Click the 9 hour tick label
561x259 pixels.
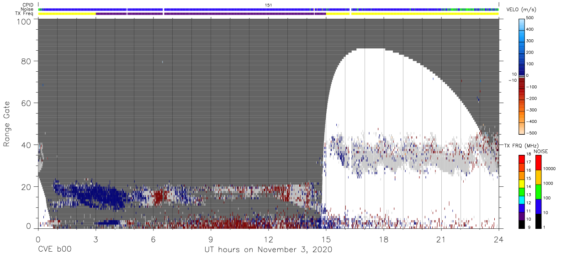click(x=211, y=240)
